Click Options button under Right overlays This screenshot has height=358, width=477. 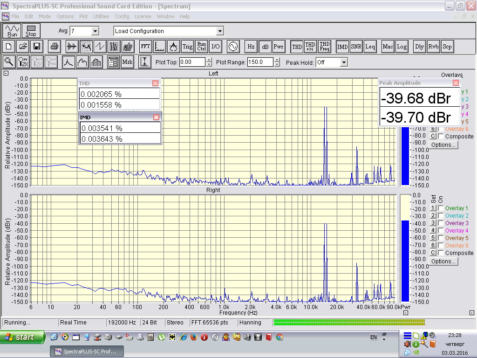pyautogui.click(x=443, y=262)
